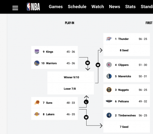Select the Mavericks team logo
This screenshot has width=153, height=134.
click(x=109, y=76)
